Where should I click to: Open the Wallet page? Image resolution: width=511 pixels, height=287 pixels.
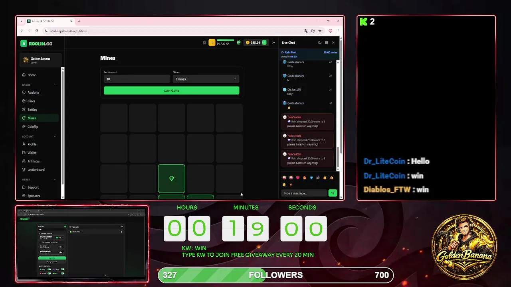coord(39,153)
